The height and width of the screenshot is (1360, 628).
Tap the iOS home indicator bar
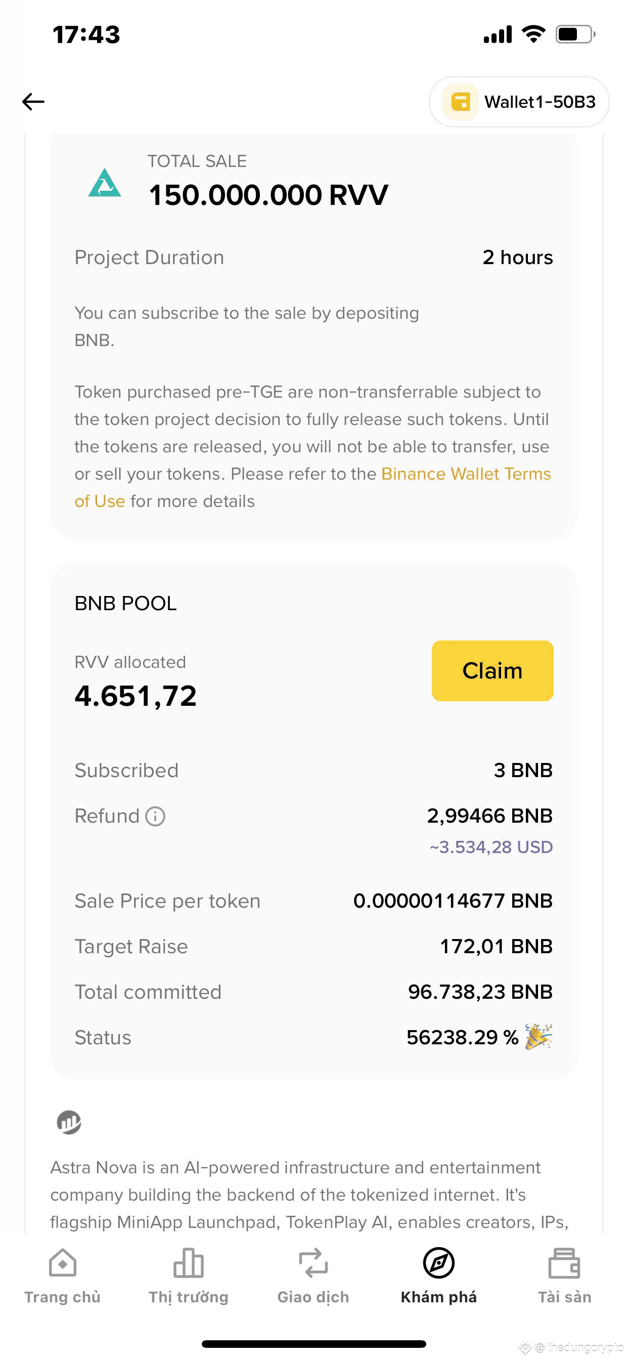[x=313, y=1344]
